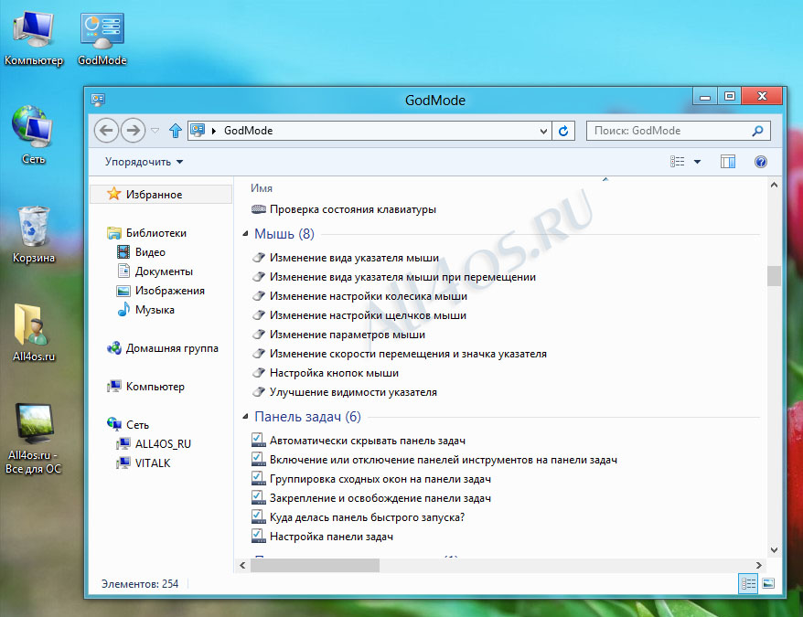
Task: Open Автоматически скрывать панель задач
Action: 359,441
